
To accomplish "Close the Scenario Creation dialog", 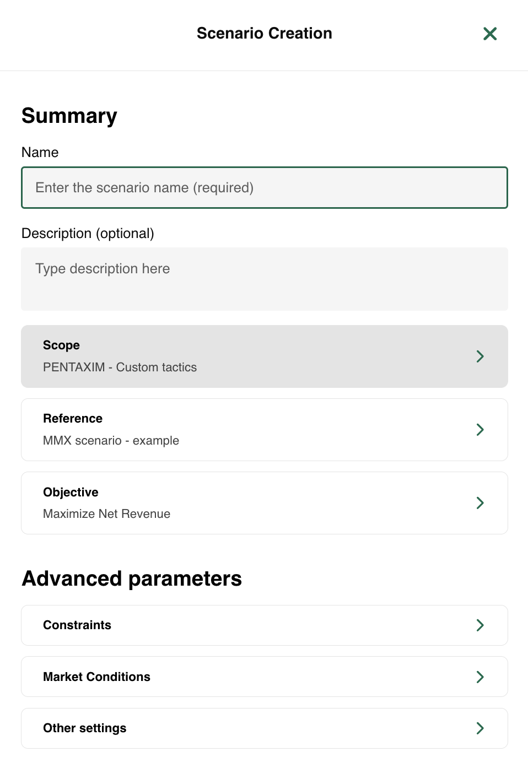I will (489, 34).
